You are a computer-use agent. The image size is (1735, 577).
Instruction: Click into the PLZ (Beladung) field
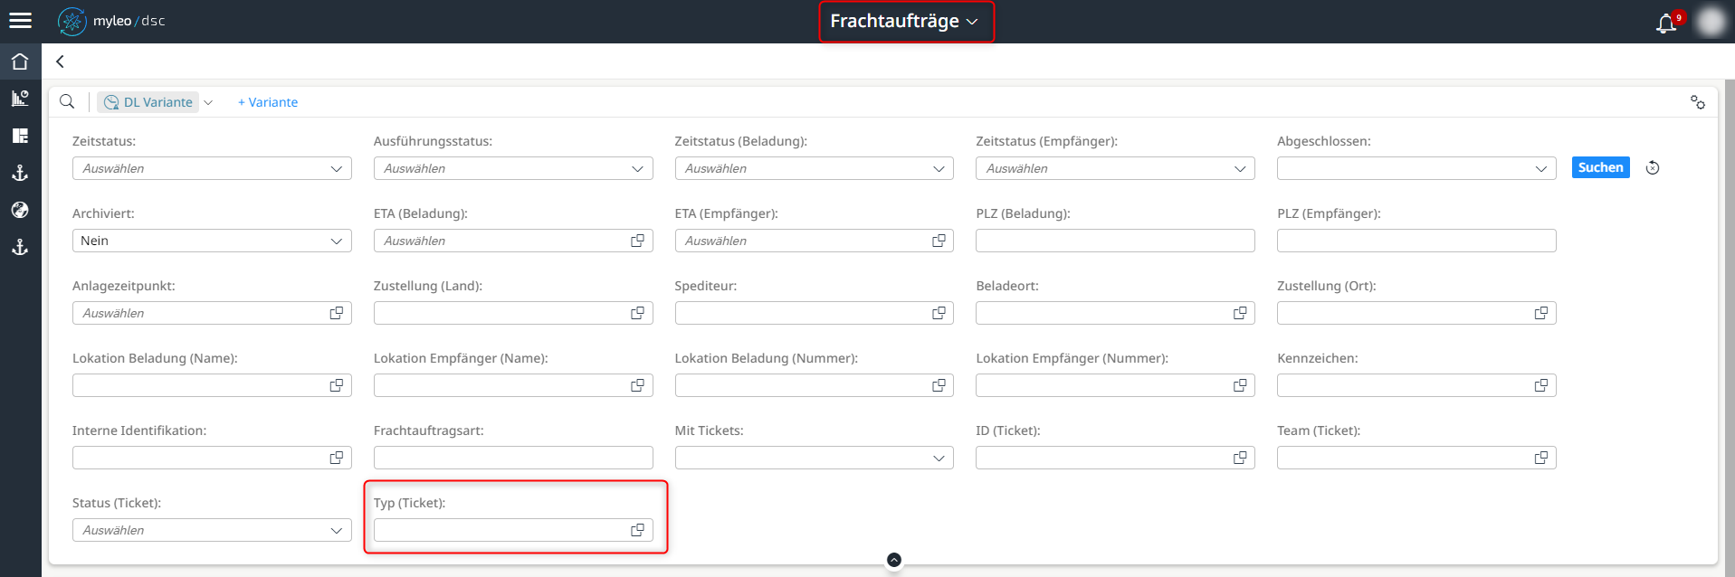click(x=1115, y=241)
